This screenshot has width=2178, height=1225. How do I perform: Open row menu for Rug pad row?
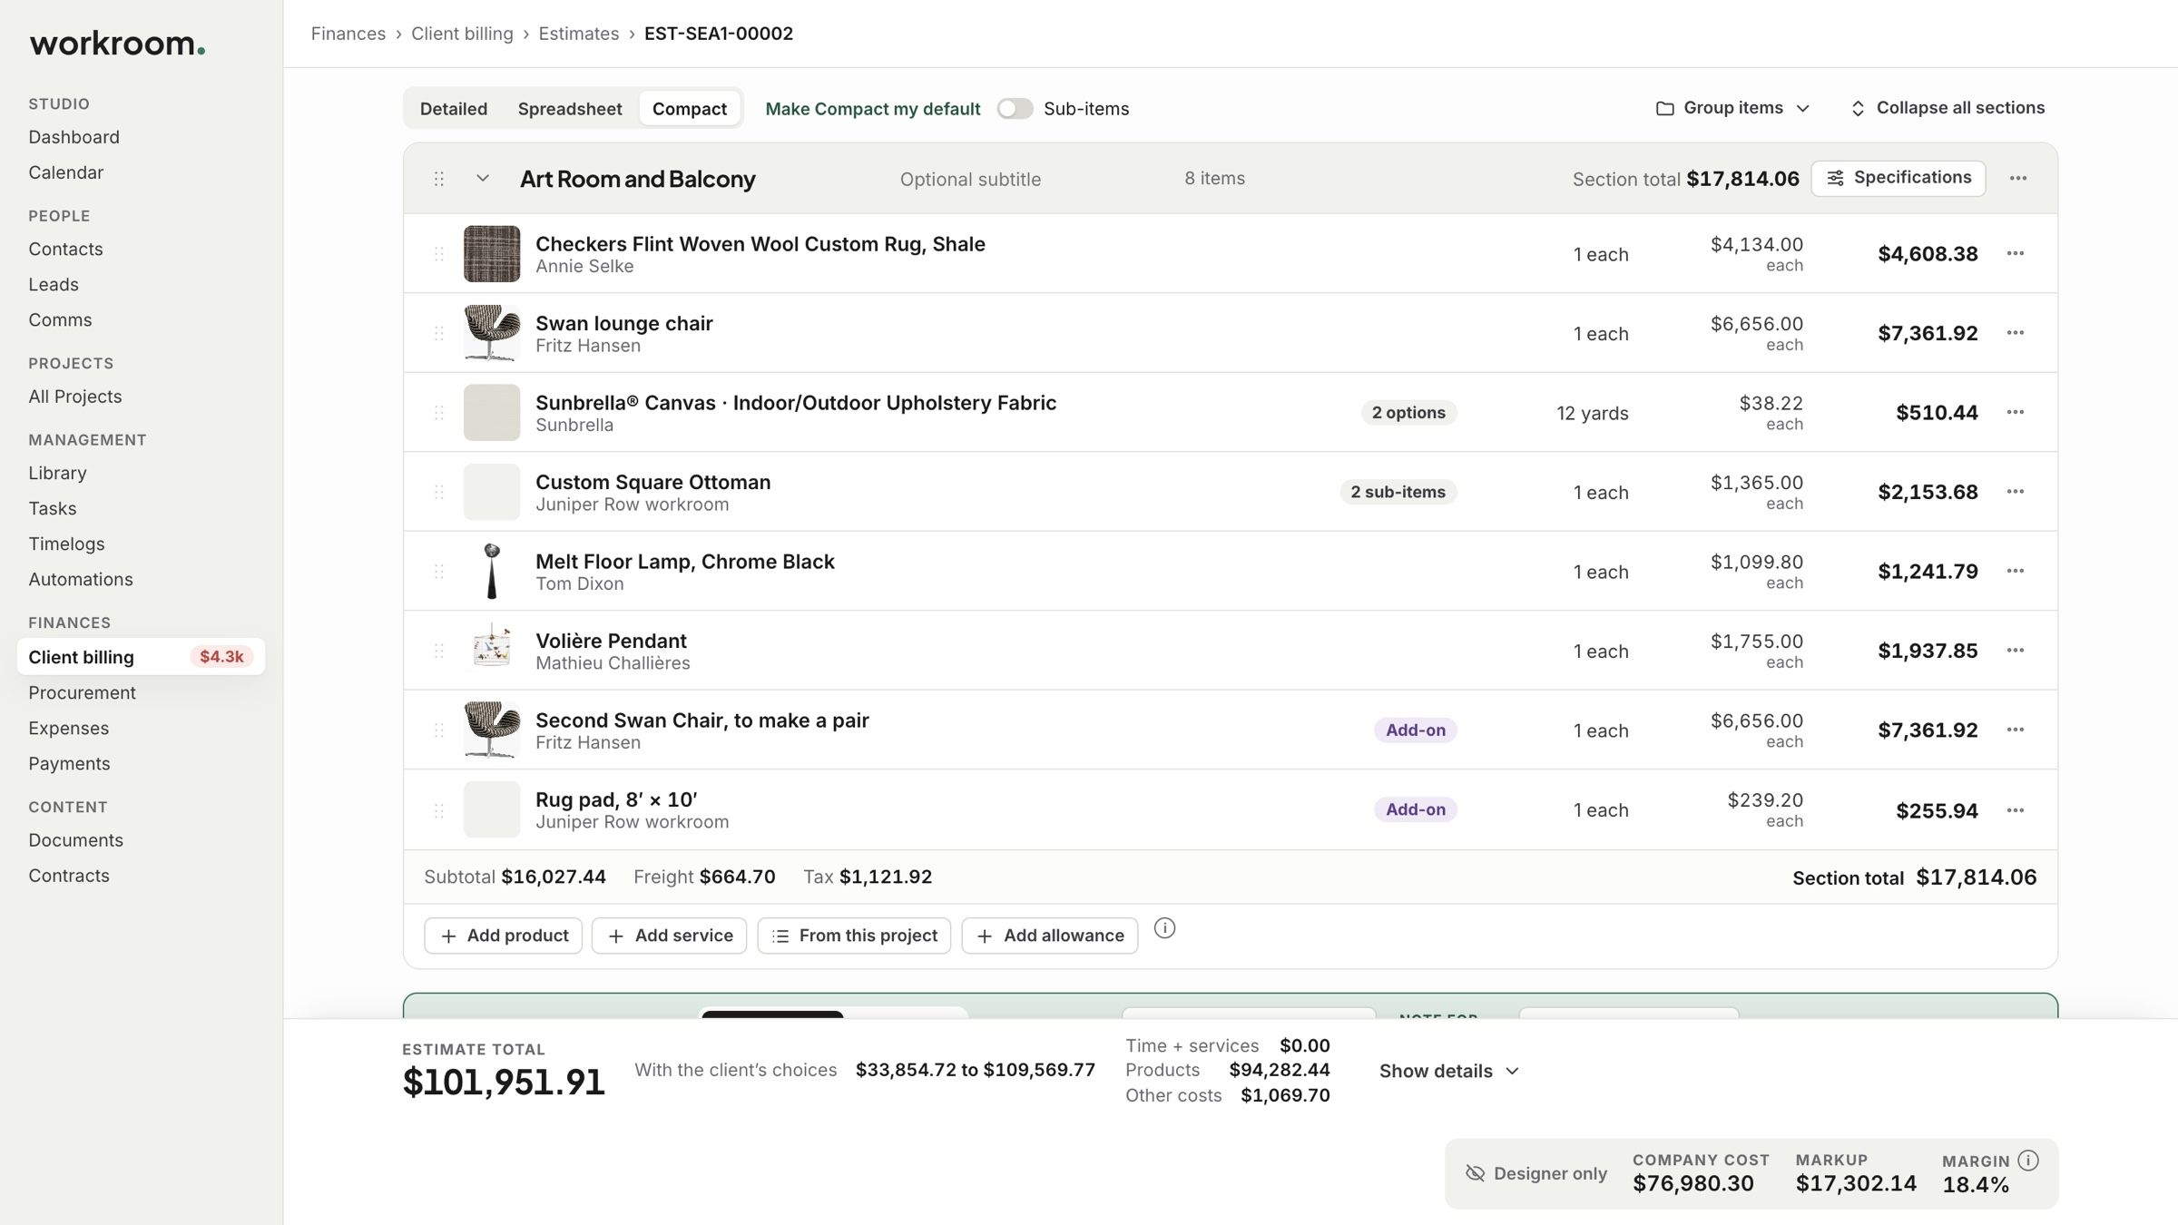pos(2015,810)
